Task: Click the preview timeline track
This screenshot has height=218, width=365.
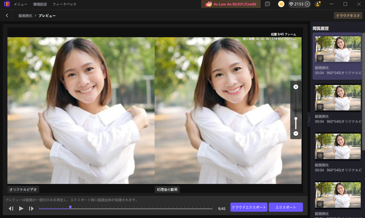Action: point(125,208)
